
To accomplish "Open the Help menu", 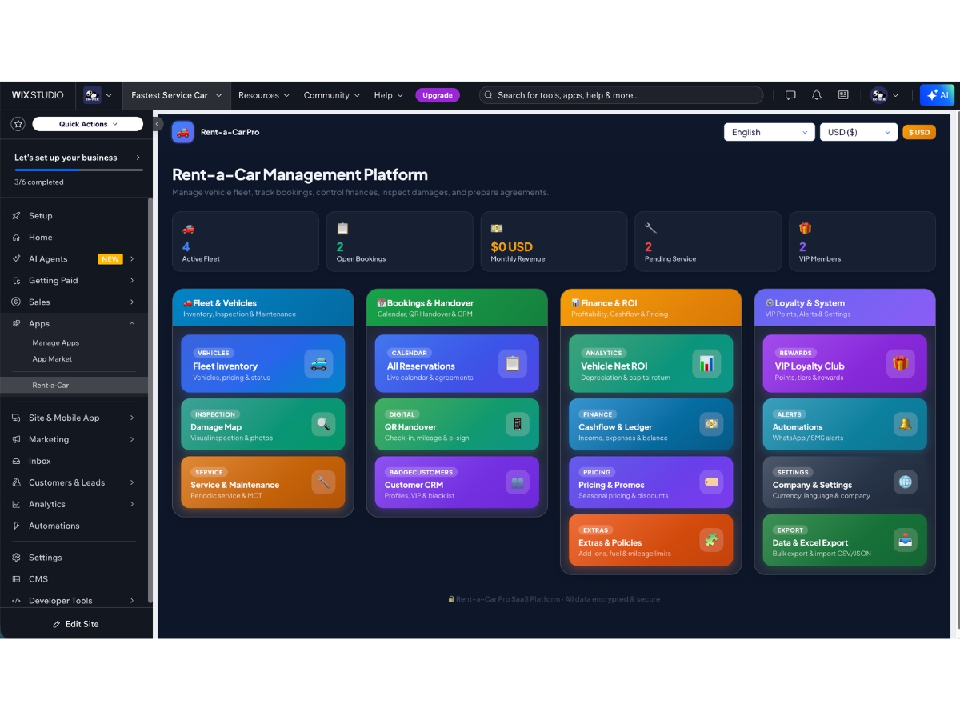I will [388, 95].
